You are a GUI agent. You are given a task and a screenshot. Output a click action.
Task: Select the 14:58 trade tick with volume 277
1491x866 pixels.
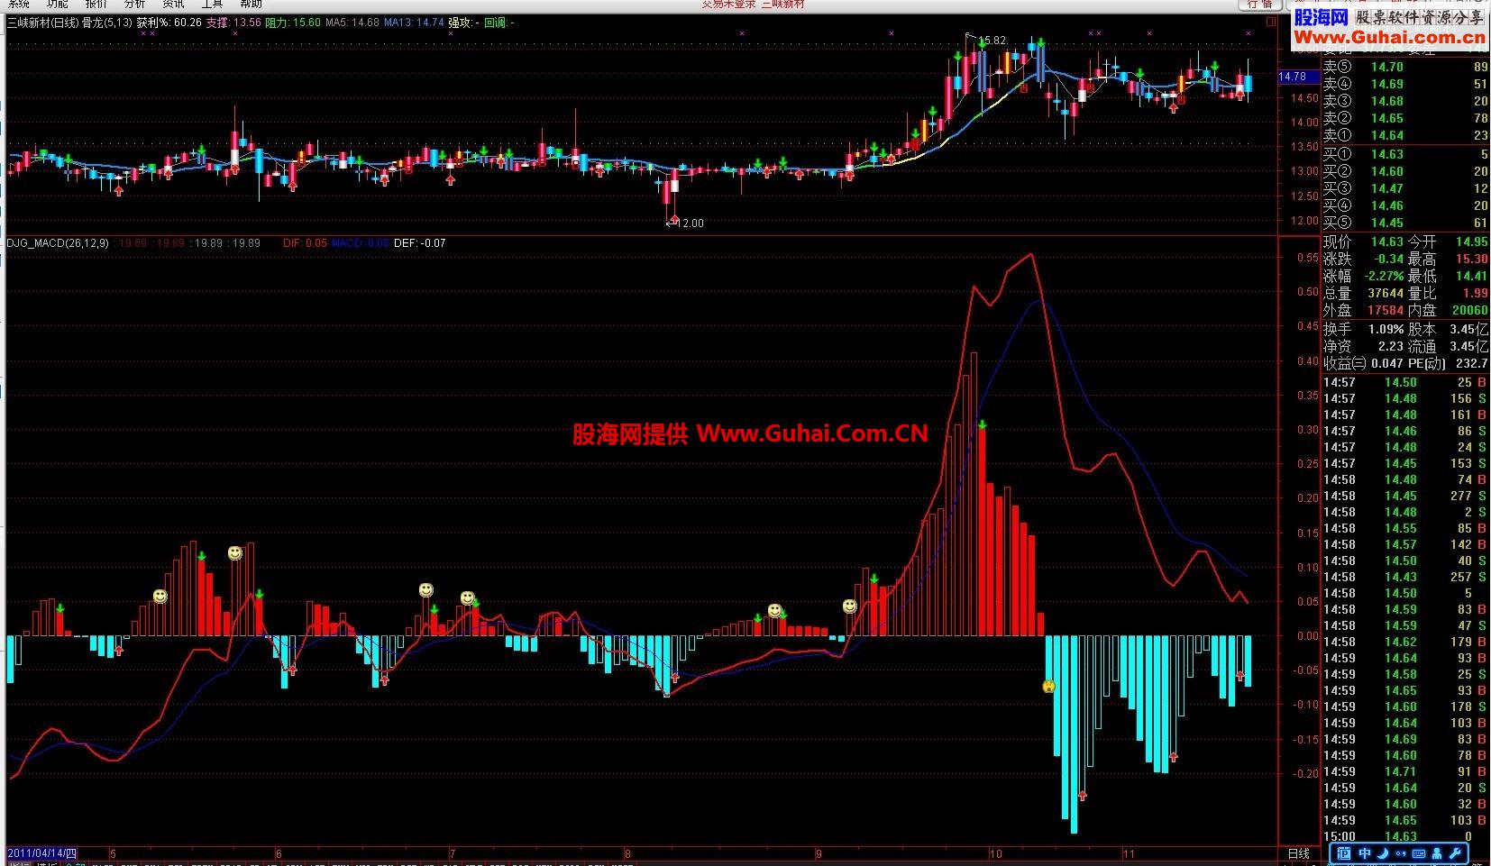1406,496
